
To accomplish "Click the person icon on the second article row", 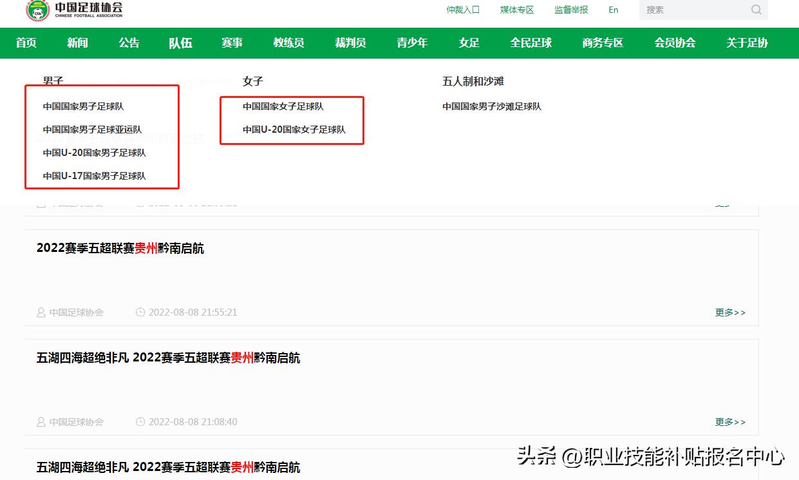I will pyautogui.click(x=41, y=422).
